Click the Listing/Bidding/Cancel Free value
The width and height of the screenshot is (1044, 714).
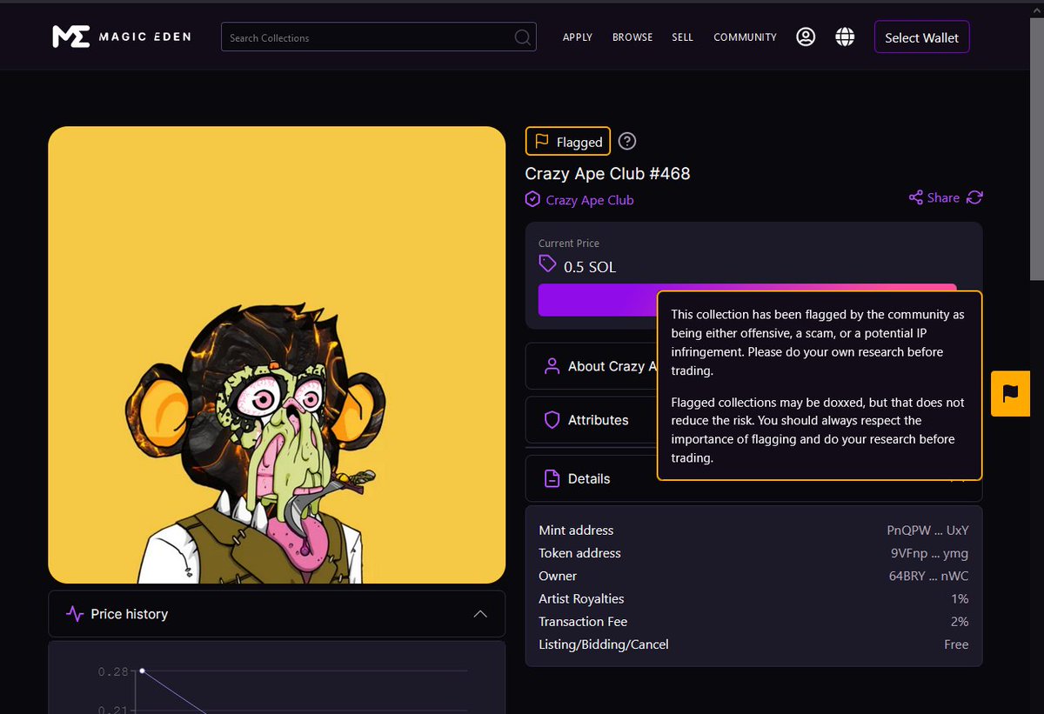[956, 644]
